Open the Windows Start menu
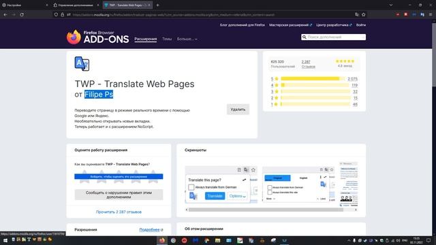Viewport: 436px width, 245px height. 5,240
